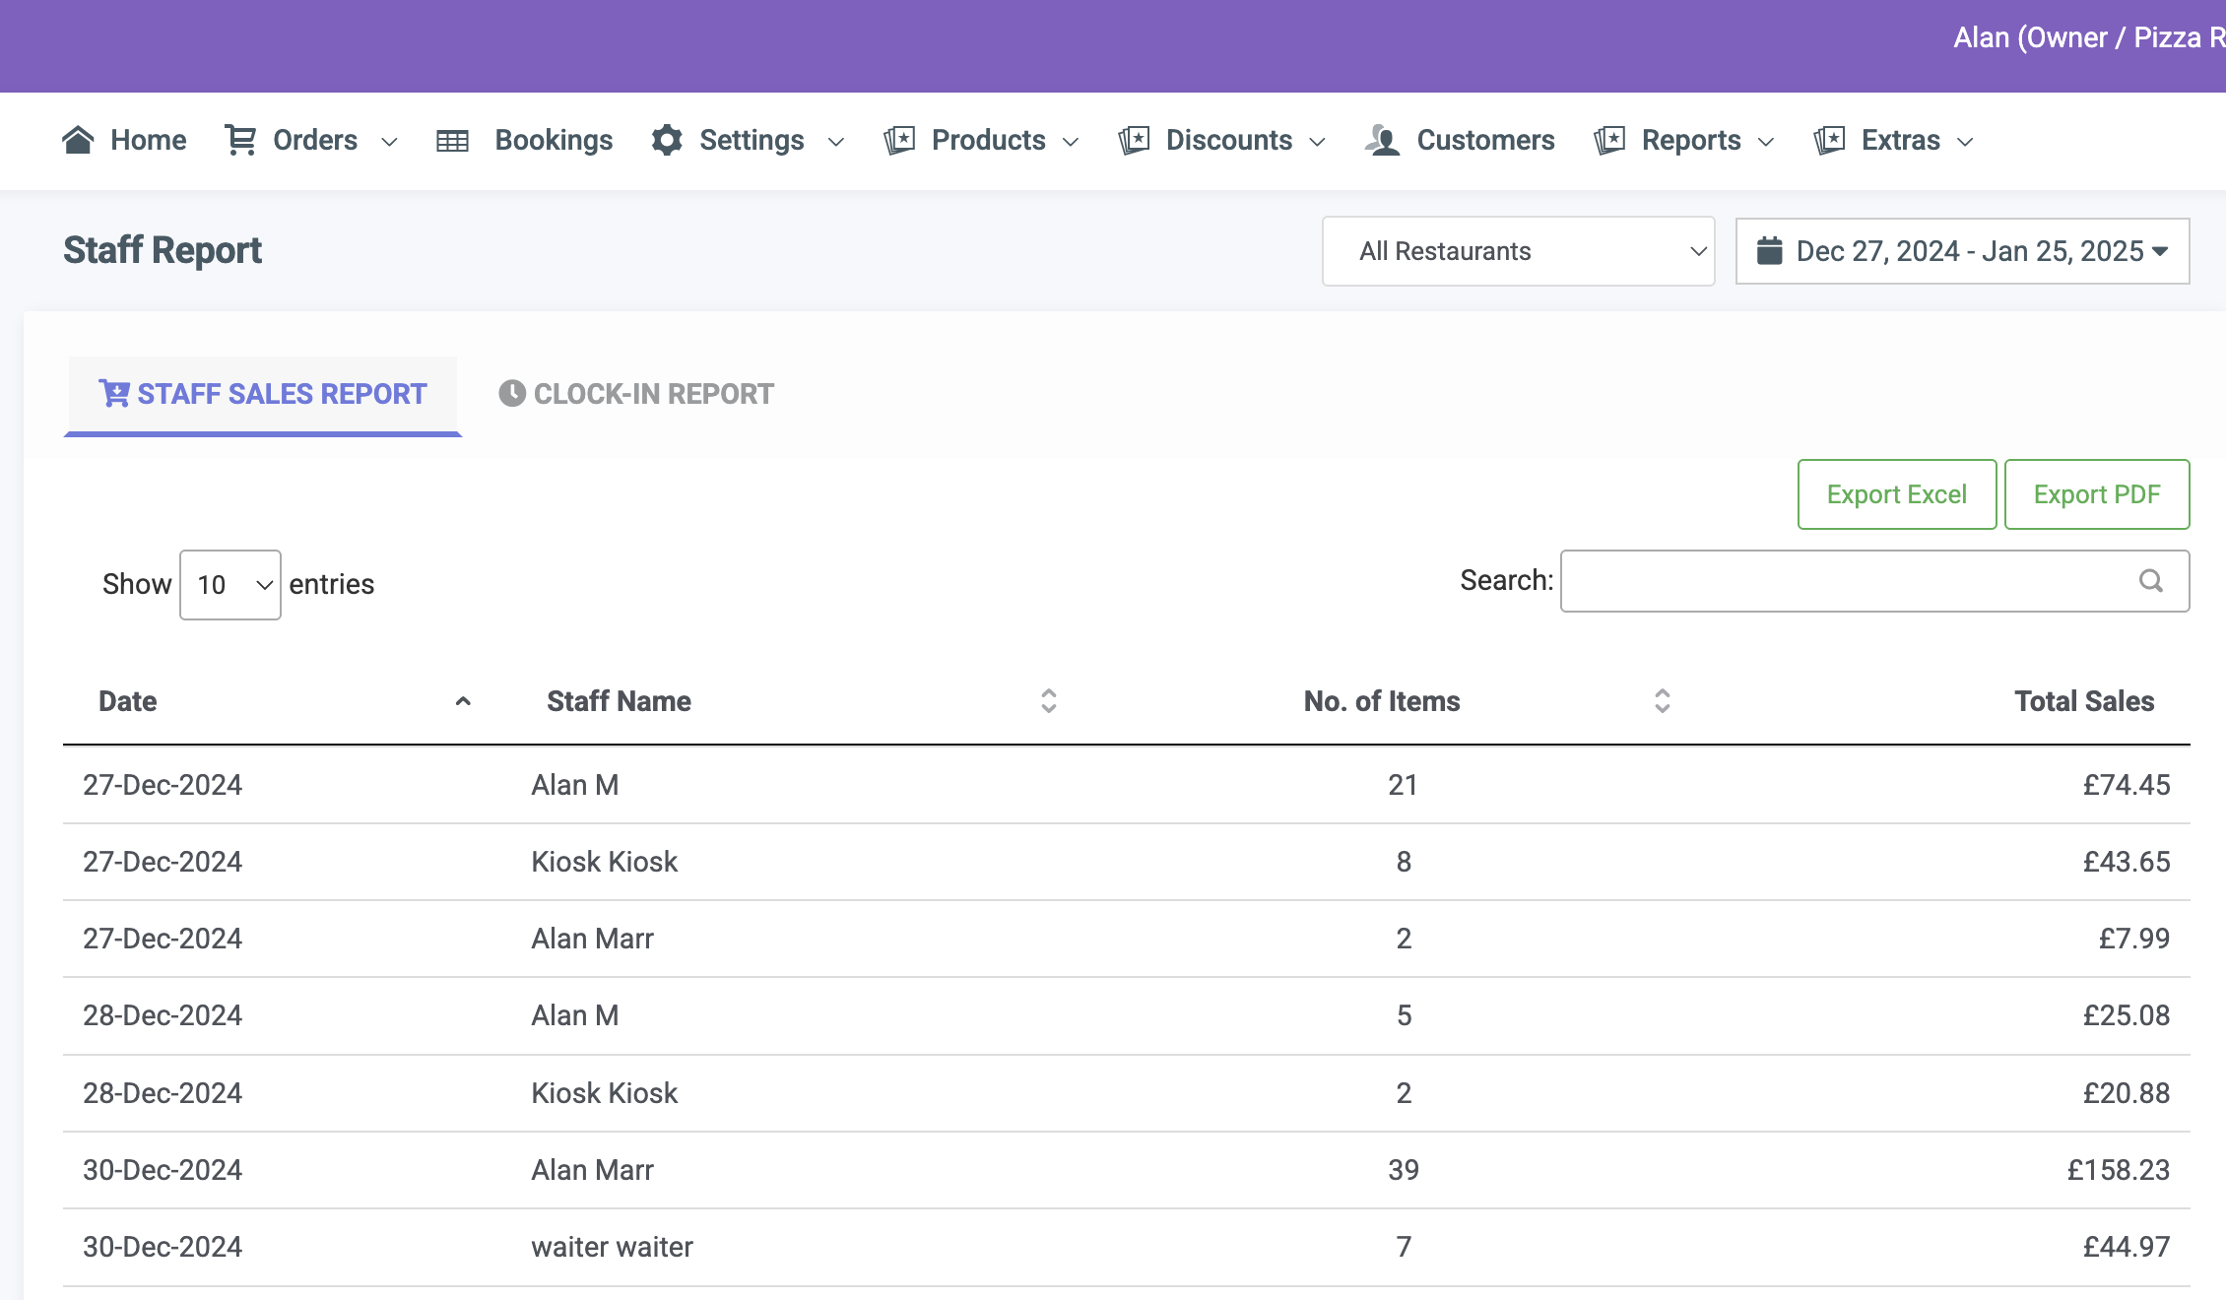Expand the Orders menu chevron
The image size is (2226, 1300).
pyautogui.click(x=389, y=142)
